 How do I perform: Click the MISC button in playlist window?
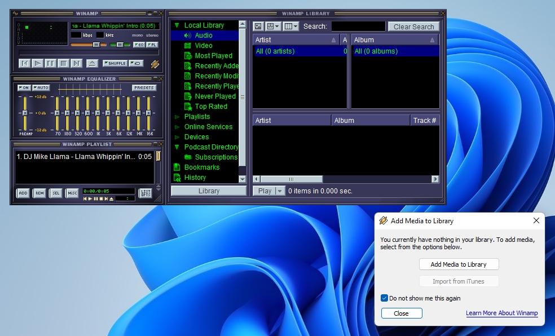point(72,193)
